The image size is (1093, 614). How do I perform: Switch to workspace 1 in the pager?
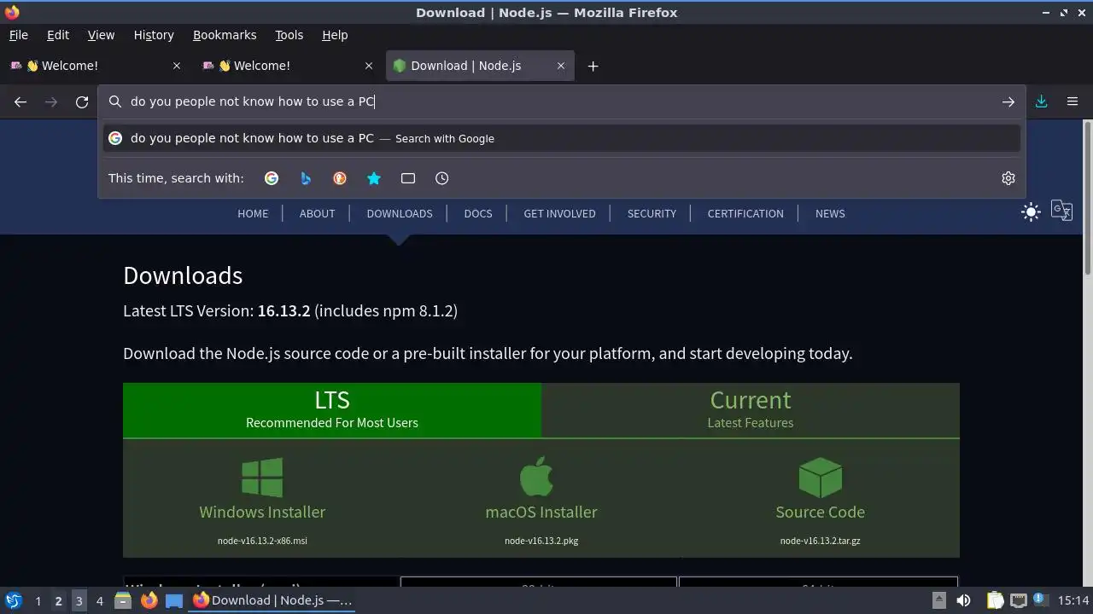pyautogui.click(x=38, y=601)
